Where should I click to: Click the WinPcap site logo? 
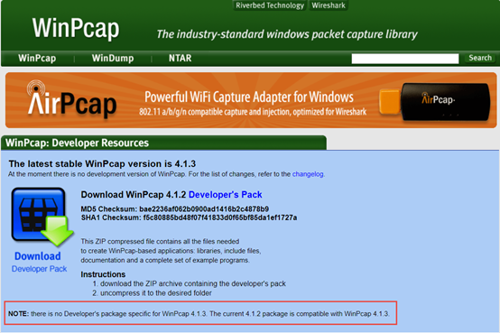76,28
